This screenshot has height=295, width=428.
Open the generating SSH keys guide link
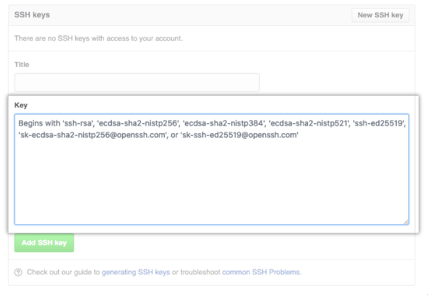[136, 272]
